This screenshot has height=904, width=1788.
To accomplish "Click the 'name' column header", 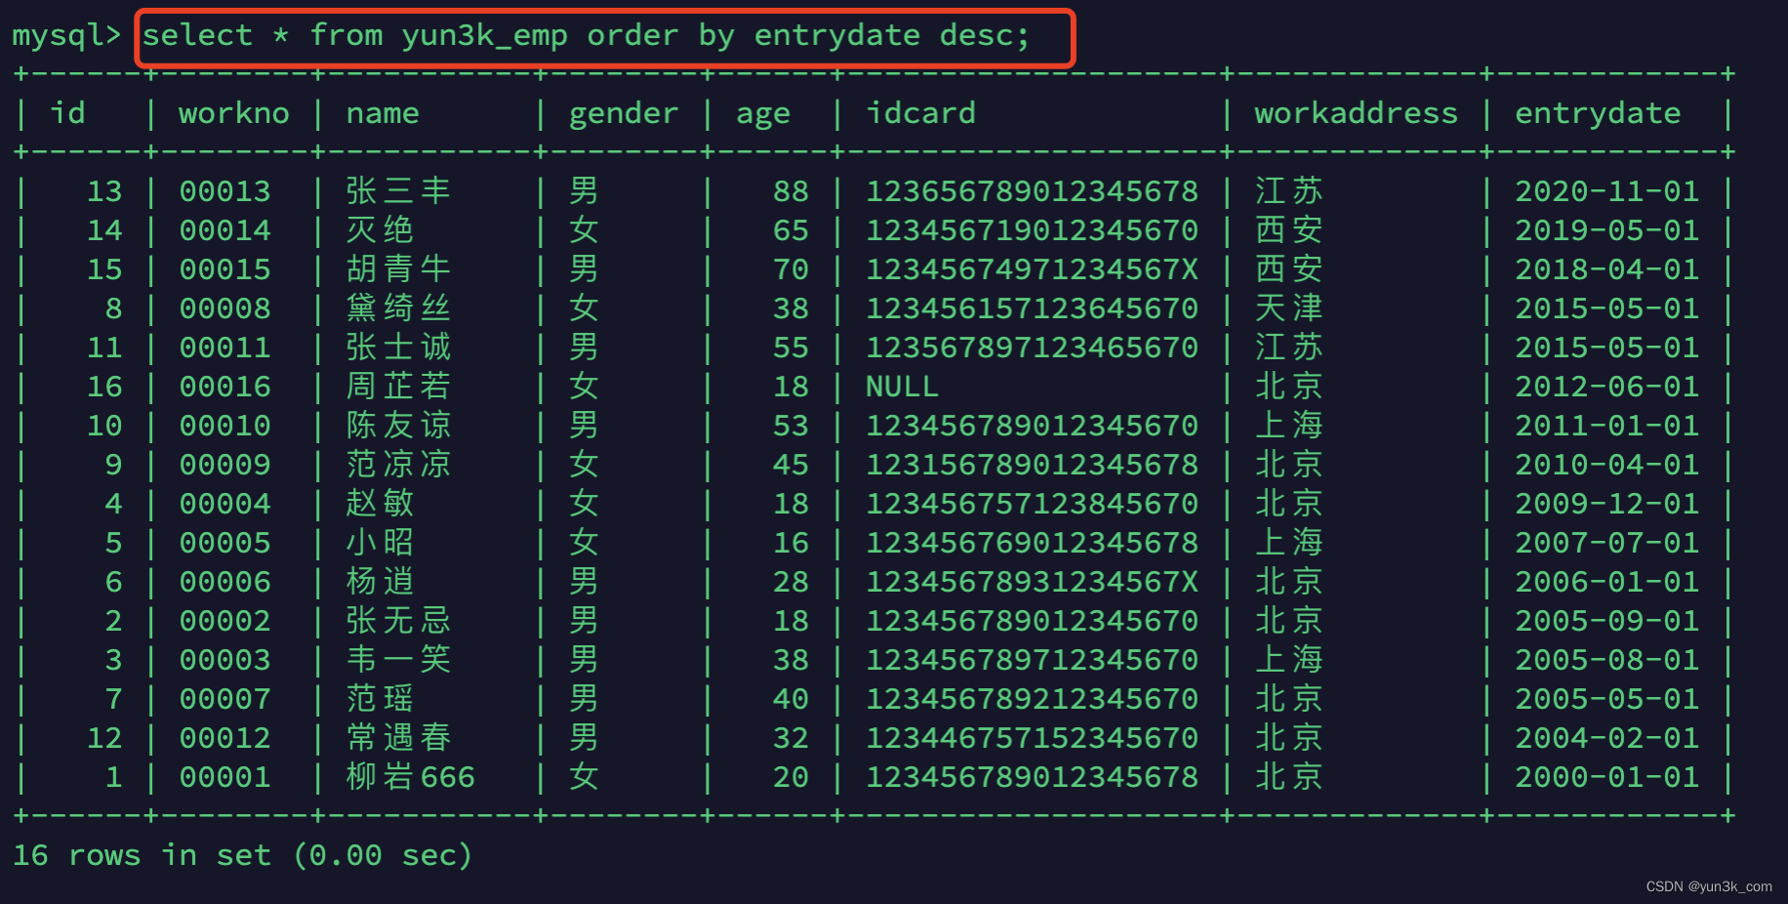I will (x=383, y=113).
